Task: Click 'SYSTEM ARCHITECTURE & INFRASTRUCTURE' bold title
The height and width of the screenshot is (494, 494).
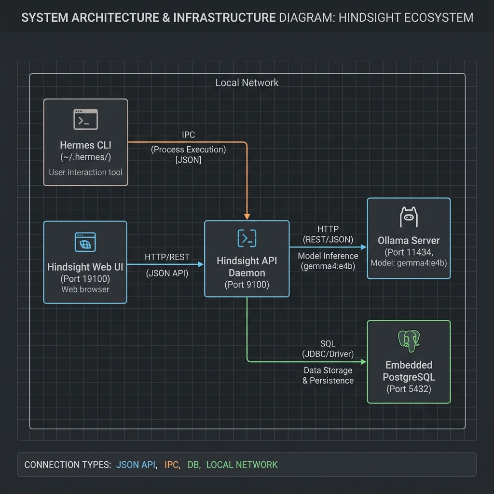Action: (x=149, y=18)
